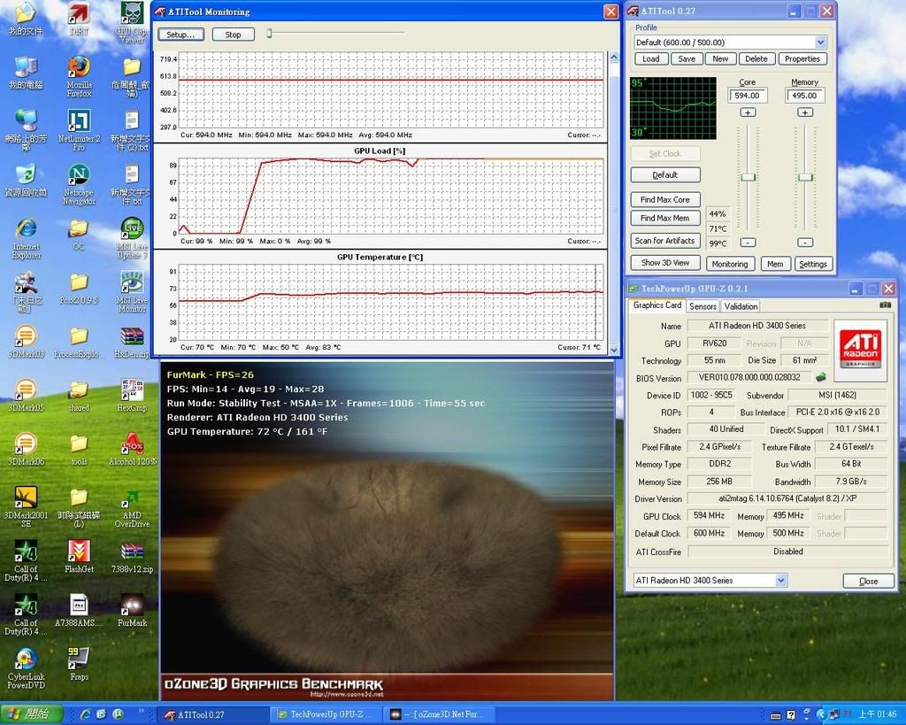
Task: Increase Memory clock with plus button
Action: [x=805, y=112]
